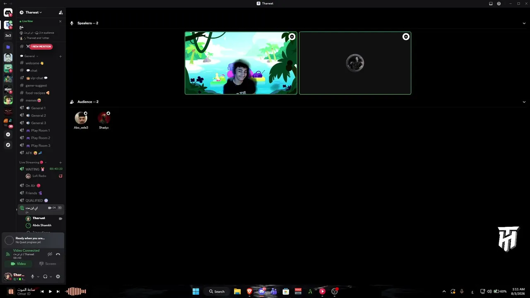Select Tharwat user in stage channel list
The image size is (530, 298).
point(44,218)
